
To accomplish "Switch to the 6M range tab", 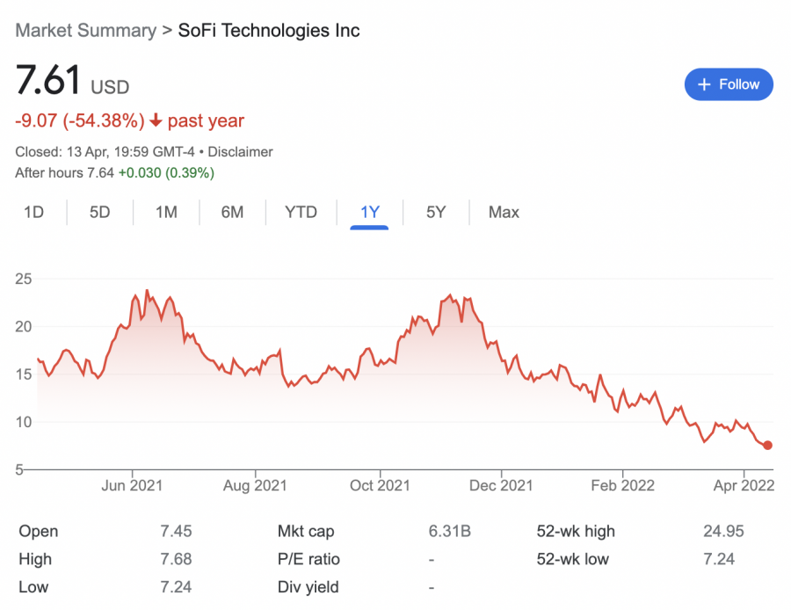I will (x=232, y=212).
